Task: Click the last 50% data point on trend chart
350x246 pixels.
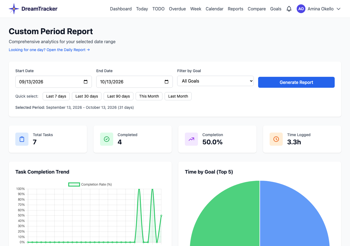Action: point(161,215)
